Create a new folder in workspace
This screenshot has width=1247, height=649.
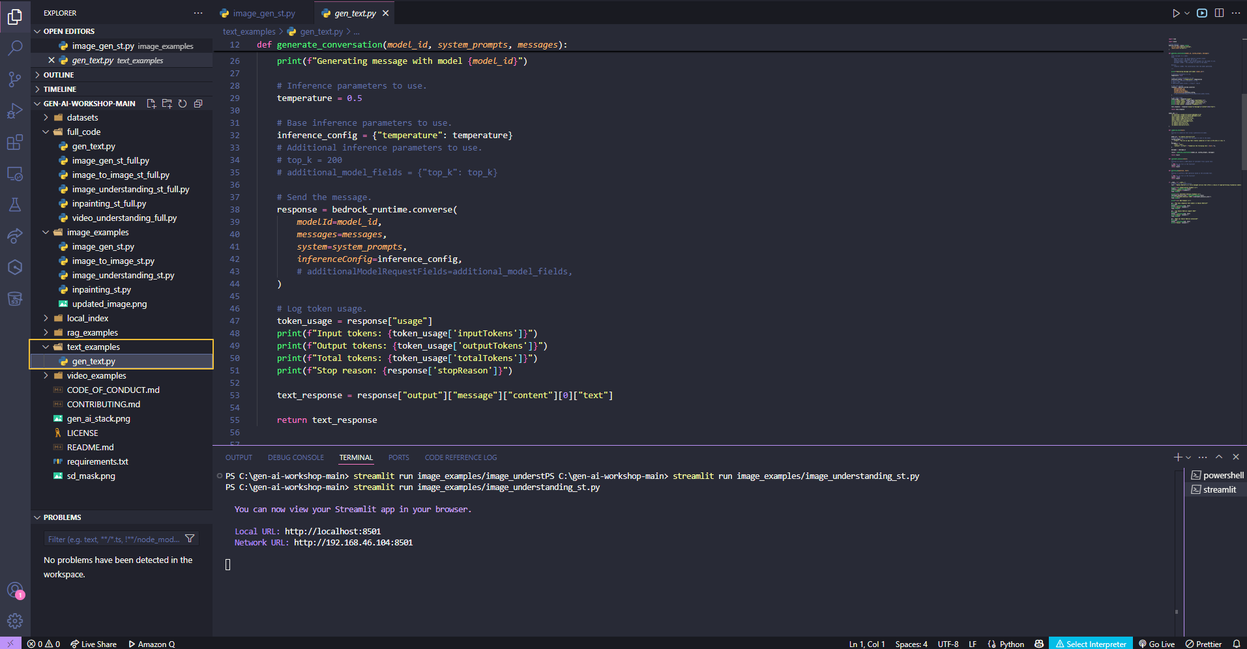(167, 104)
